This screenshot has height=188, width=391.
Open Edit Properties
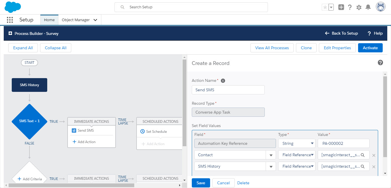[x=337, y=48]
